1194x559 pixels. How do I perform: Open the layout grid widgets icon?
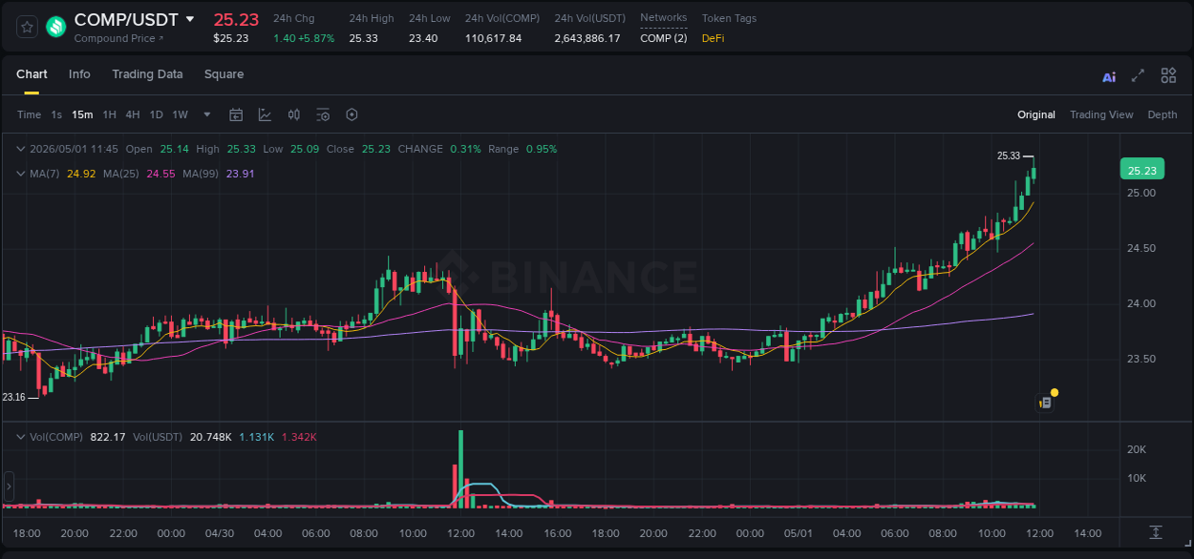[x=1168, y=75]
